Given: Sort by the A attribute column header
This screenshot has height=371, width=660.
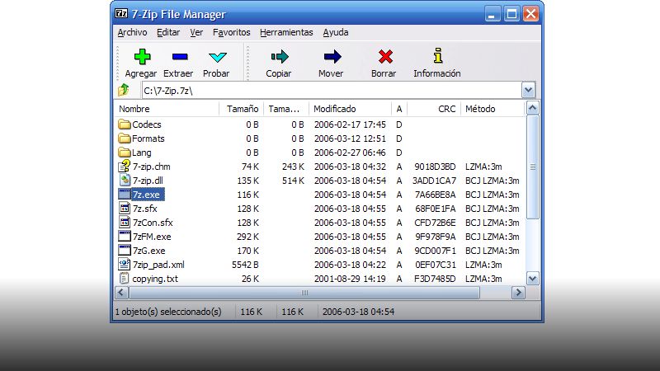Looking at the screenshot, I should coord(399,109).
